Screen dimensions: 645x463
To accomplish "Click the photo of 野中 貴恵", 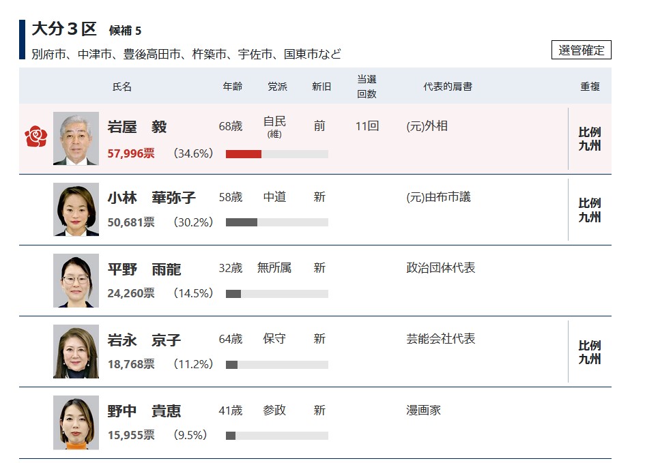I will click(x=76, y=423).
